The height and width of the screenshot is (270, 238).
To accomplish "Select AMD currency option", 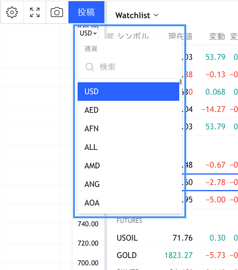I will (128, 166).
